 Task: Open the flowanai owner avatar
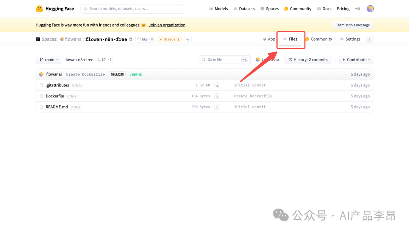[62, 39]
